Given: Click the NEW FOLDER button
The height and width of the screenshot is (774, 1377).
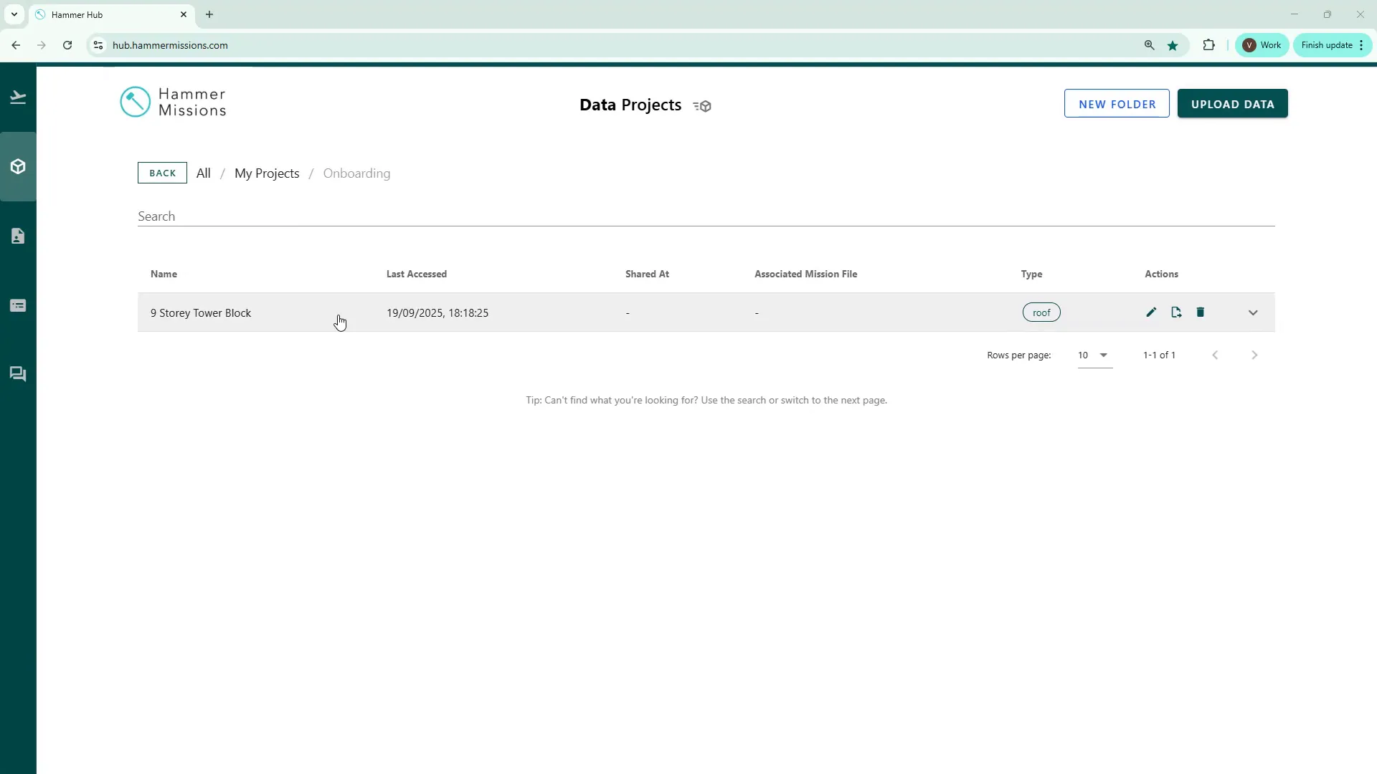Looking at the screenshot, I should (1117, 104).
